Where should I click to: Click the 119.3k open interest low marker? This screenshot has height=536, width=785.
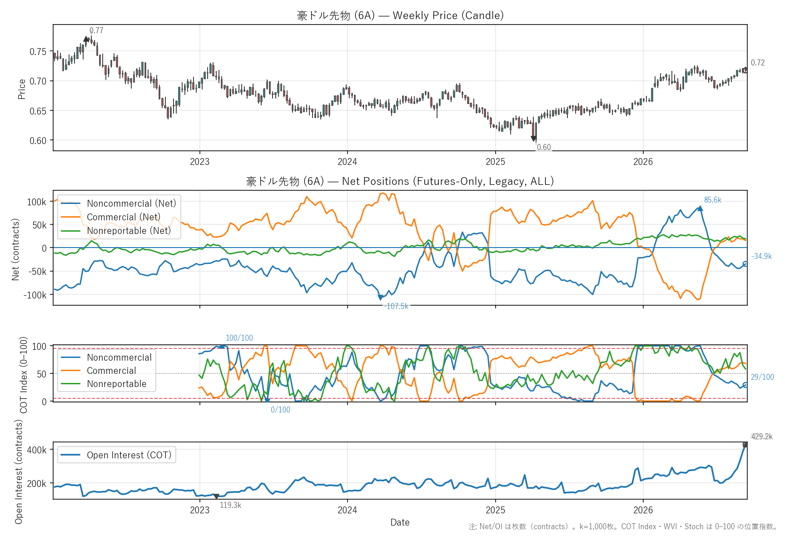point(216,496)
